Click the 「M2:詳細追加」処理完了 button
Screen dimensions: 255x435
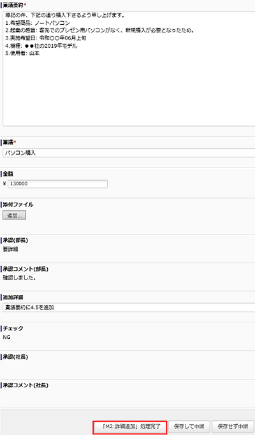(x=129, y=426)
